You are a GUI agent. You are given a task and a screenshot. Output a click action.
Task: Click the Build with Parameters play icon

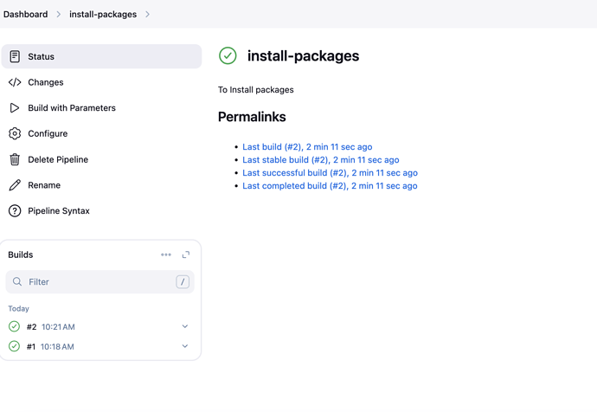click(15, 108)
